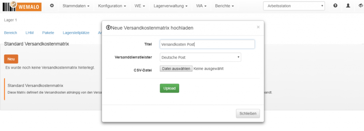
Task: Click the Titel label
Action: click(148, 44)
